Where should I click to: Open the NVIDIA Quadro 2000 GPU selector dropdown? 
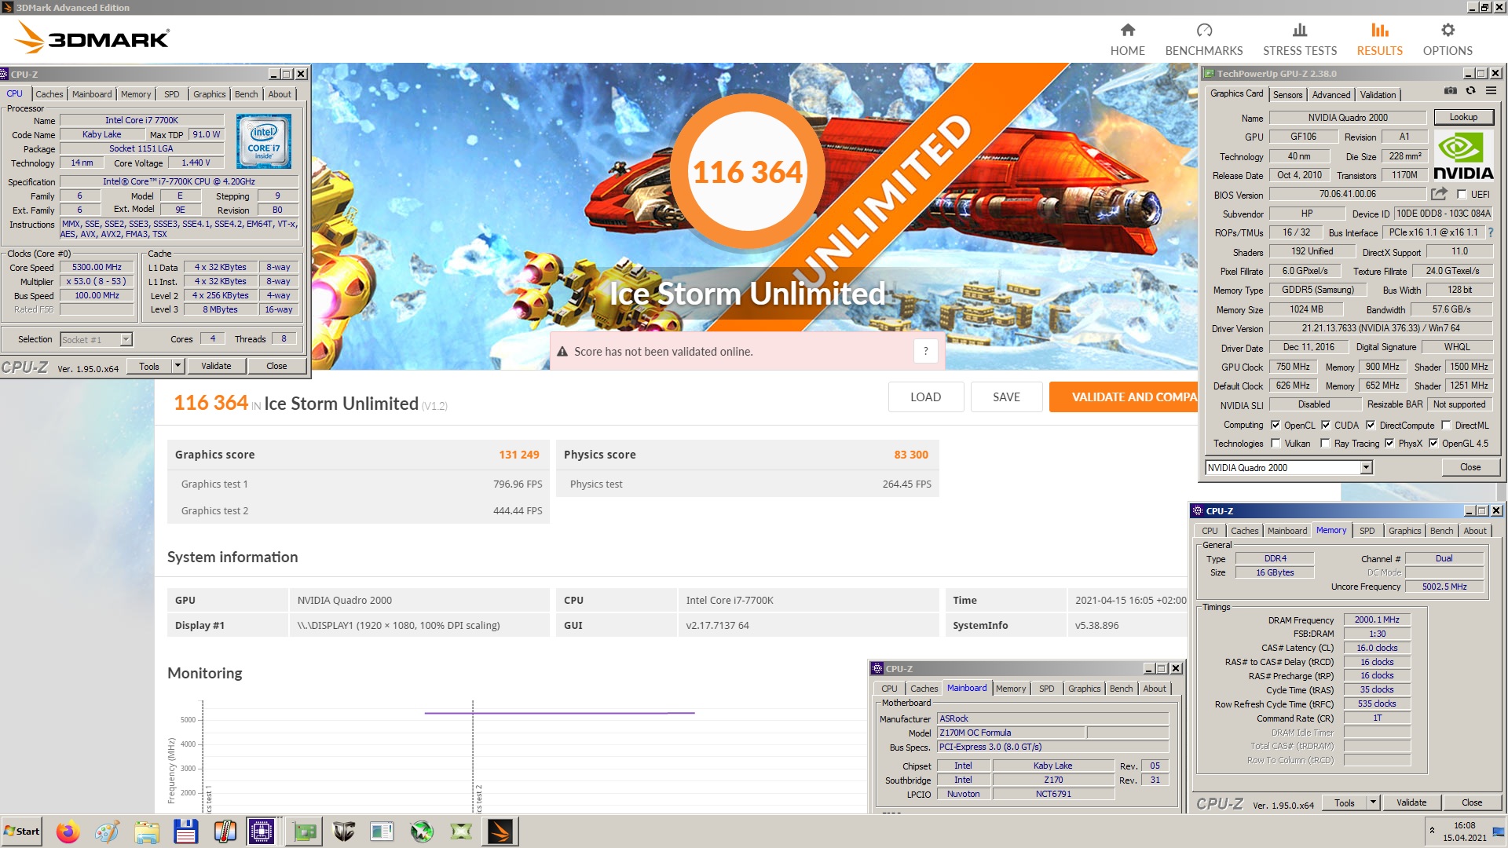[x=1366, y=467]
